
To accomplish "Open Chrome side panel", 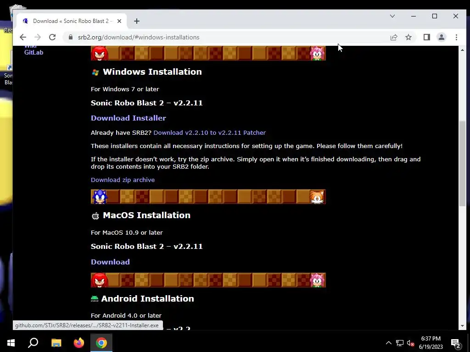I will tap(426, 37).
